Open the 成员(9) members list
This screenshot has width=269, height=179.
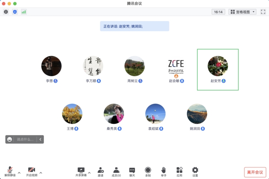pos(116,172)
